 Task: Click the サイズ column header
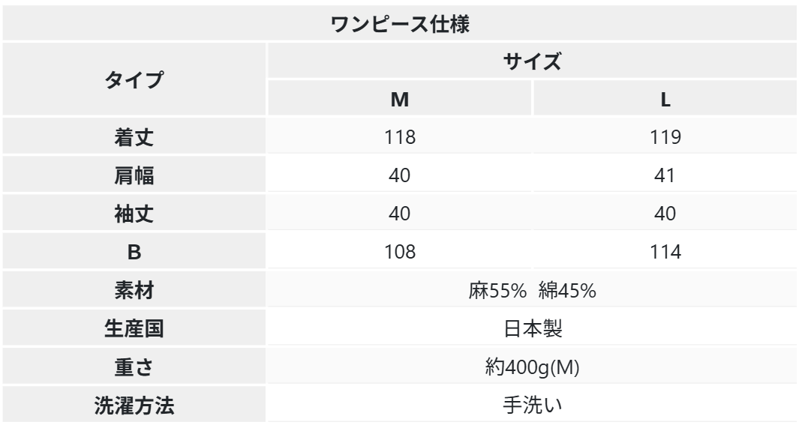pos(533,61)
